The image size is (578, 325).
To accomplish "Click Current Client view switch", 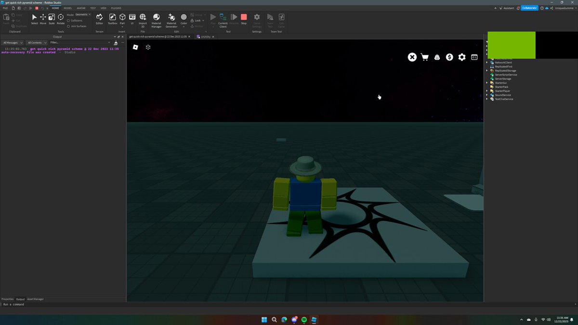I will point(223,20).
